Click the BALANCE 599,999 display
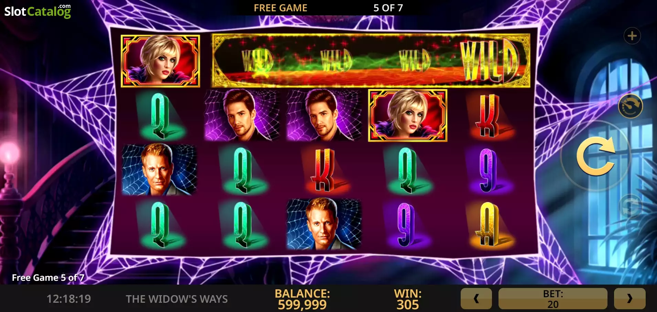The width and height of the screenshot is (657, 312). tap(302, 299)
